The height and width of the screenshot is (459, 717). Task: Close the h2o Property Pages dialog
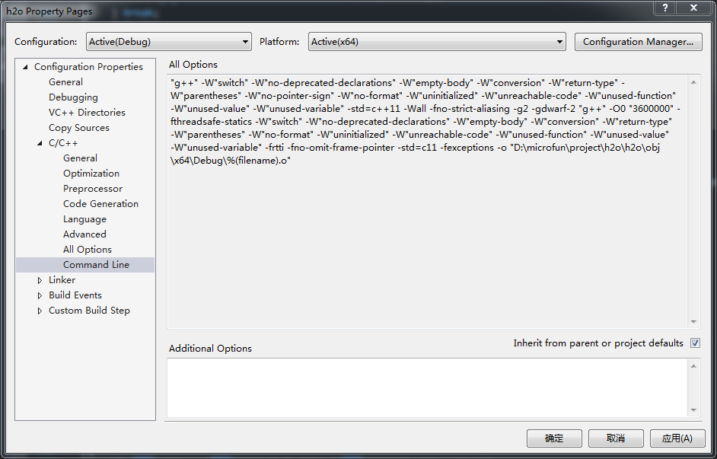point(693,8)
